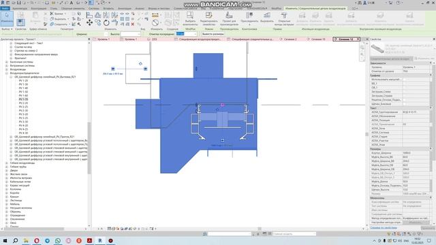The width and height of the screenshot is (436, 245).
Task: Click the view's horizontal scrollbar thumb
Action: coord(260,229)
